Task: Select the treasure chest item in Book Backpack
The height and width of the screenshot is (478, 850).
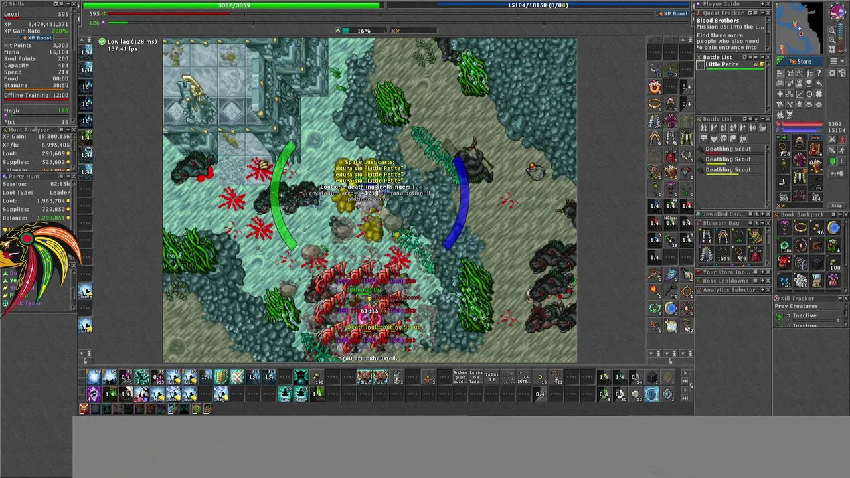Action: click(801, 263)
